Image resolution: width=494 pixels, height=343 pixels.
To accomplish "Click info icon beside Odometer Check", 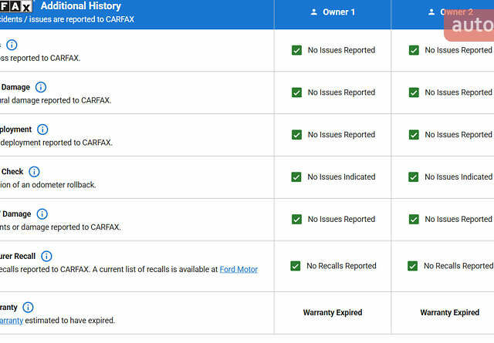I will pyautogui.click(x=34, y=172).
